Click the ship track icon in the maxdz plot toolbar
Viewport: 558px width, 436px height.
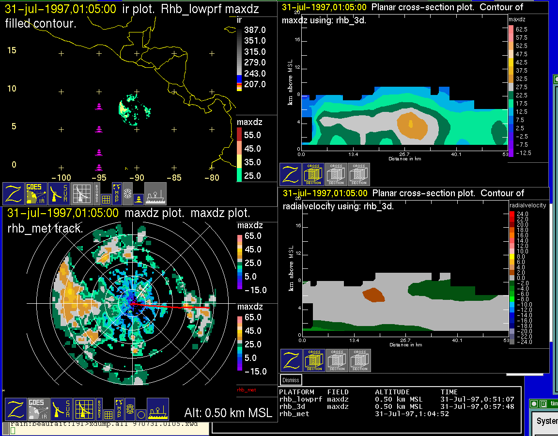click(x=157, y=409)
